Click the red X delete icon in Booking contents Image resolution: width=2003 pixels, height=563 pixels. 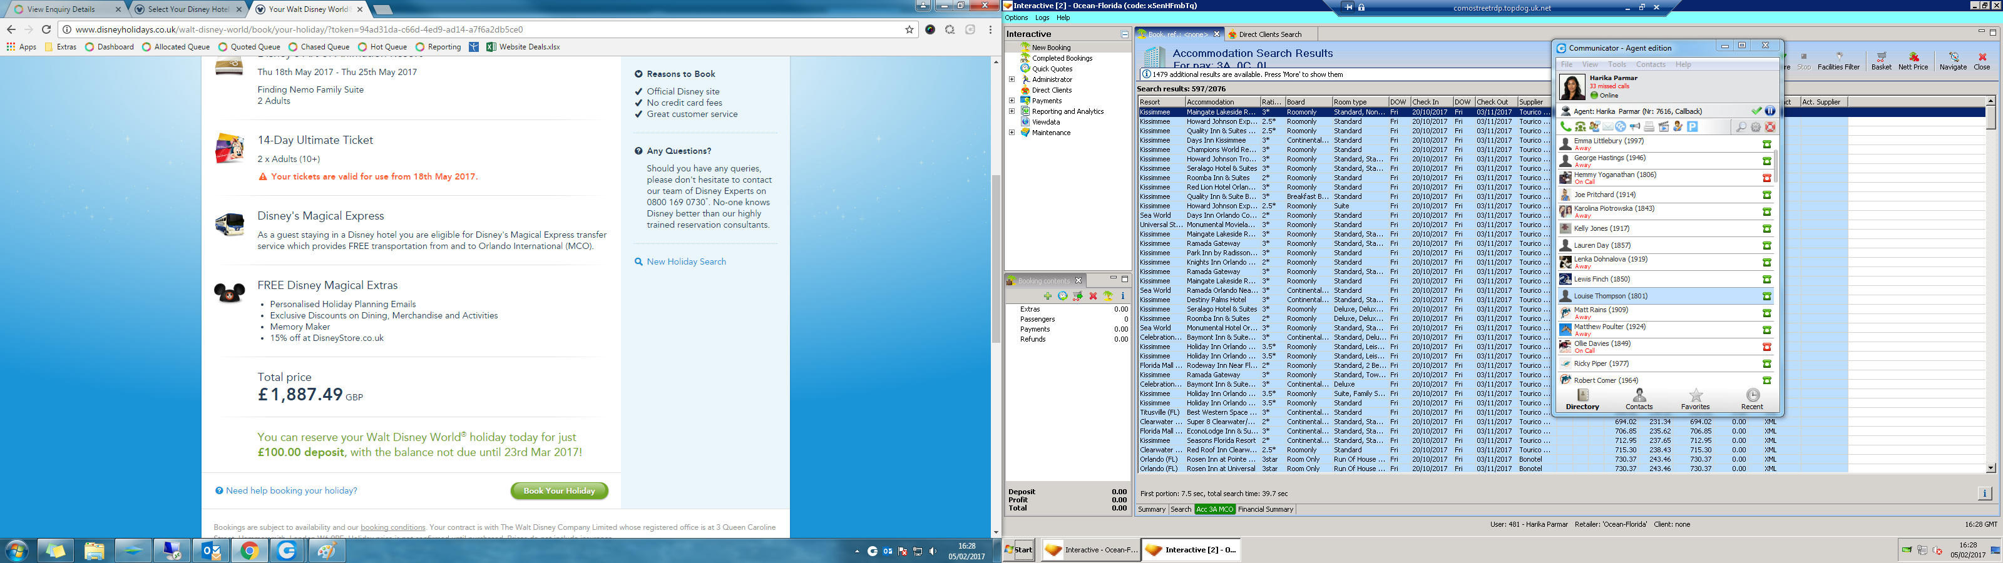pyautogui.click(x=1092, y=297)
